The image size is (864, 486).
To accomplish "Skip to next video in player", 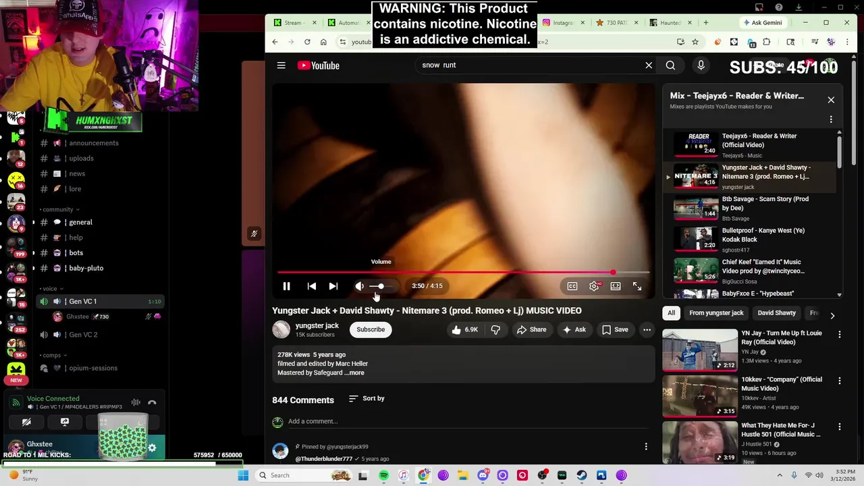I will pos(333,286).
